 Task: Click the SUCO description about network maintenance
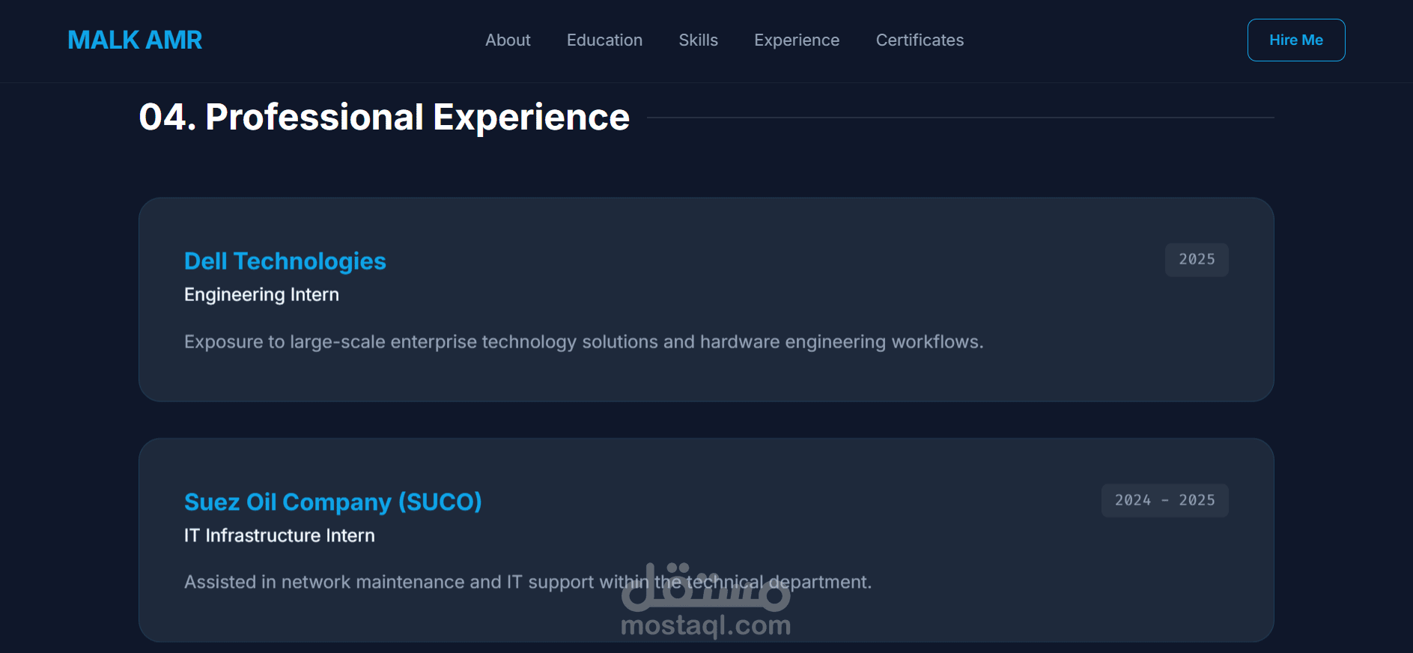pos(528,582)
